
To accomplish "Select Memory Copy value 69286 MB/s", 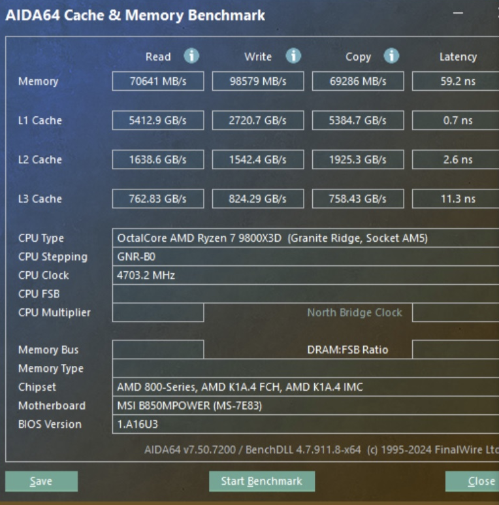I will point(358,81).
